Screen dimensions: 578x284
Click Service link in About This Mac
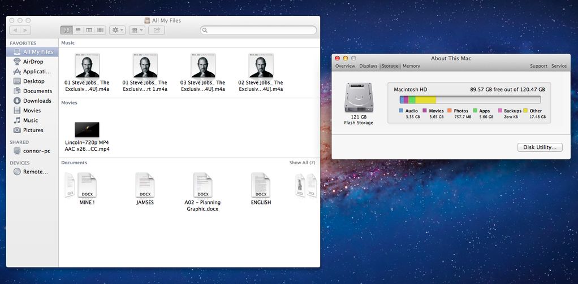(559, 66)
